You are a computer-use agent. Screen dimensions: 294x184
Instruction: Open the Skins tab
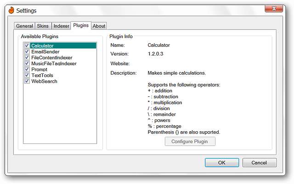pos(43,26)
